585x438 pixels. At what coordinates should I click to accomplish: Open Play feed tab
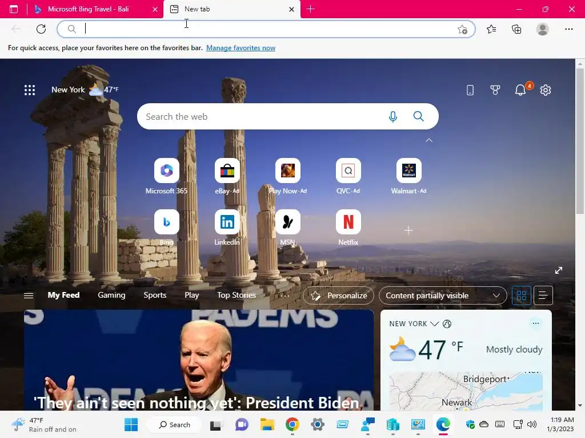(192, 295)
